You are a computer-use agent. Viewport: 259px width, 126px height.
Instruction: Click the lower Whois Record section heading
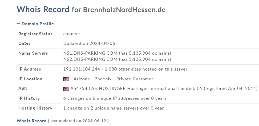point(31,121)
